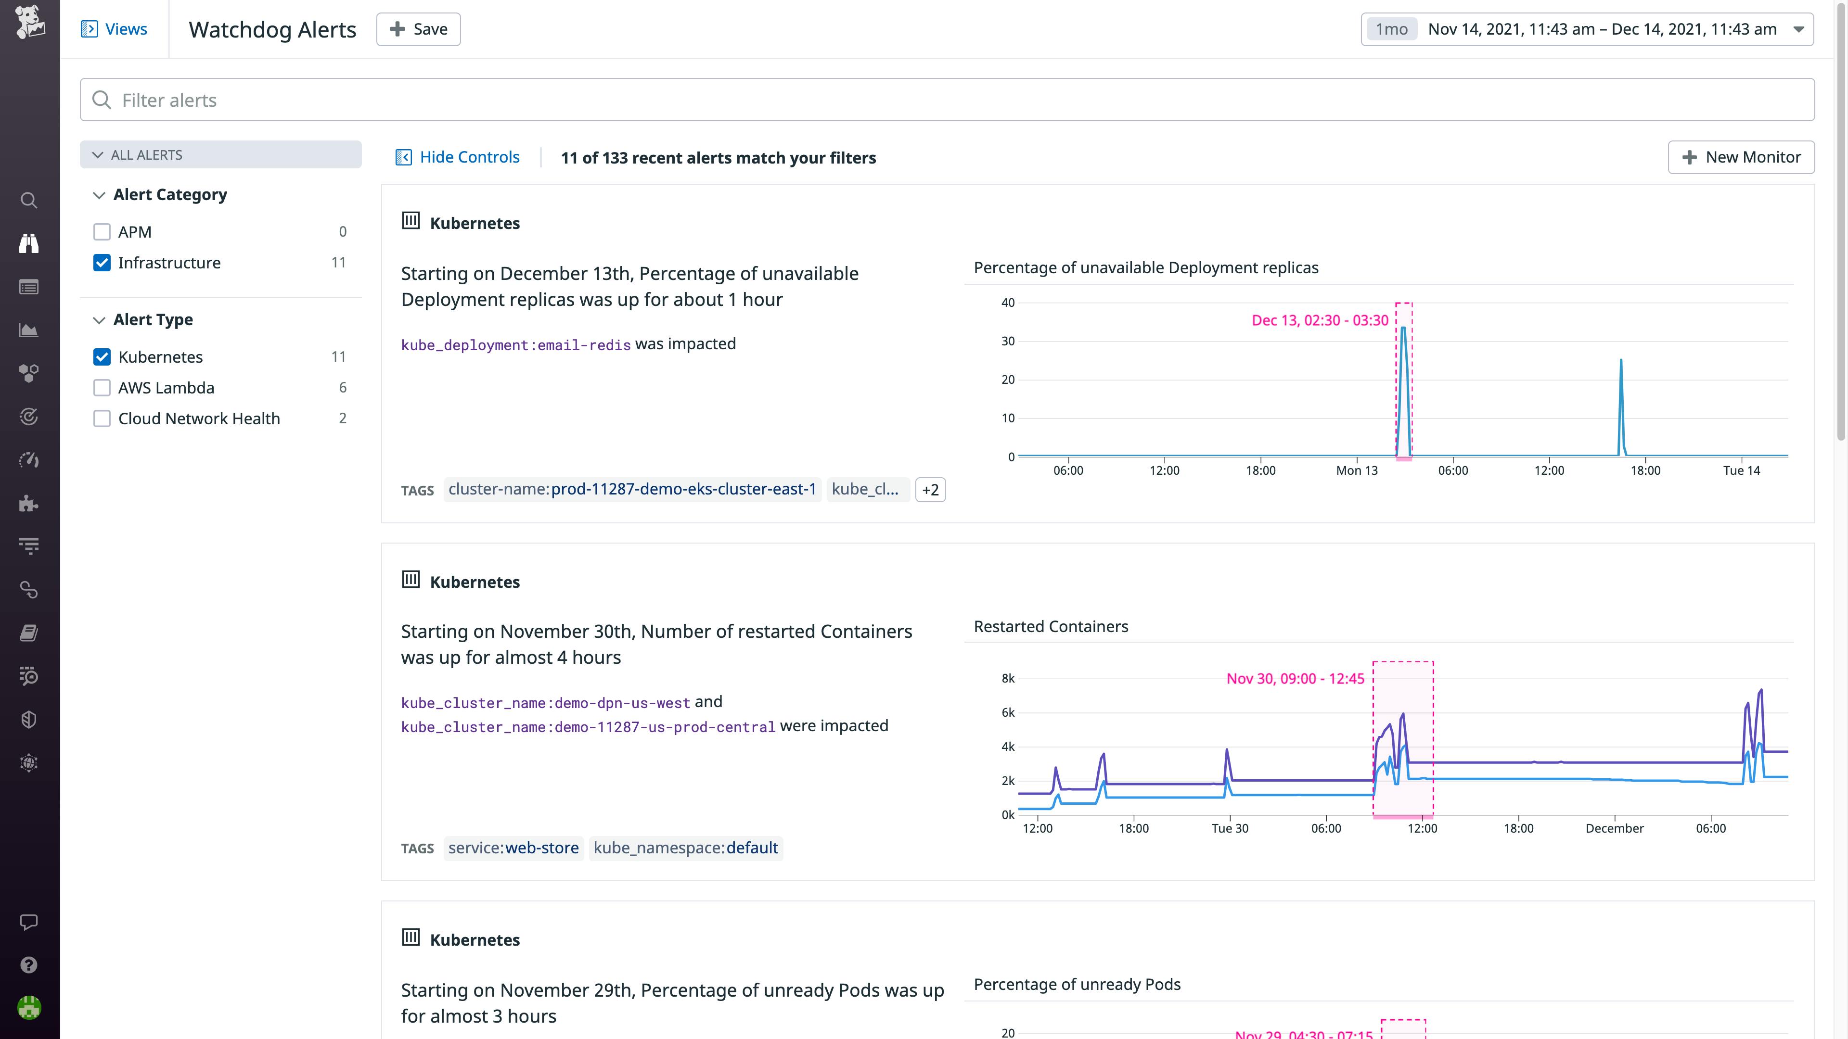Image resolution: width=1848 pixels, height=1039 pixels.
Task: Hide Controls panel
Action: pyautogui.click(x=457, y=156)
